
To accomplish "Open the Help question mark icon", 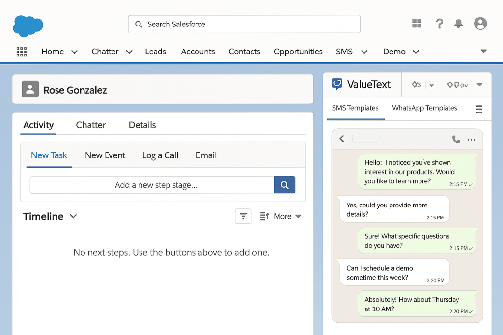I will pyautogui.click(x=439, y=24).
